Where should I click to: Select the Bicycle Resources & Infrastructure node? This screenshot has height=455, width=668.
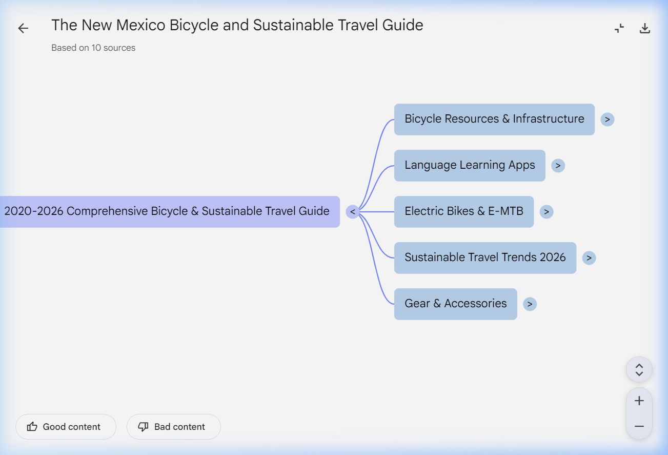click(x=494, y=120)
